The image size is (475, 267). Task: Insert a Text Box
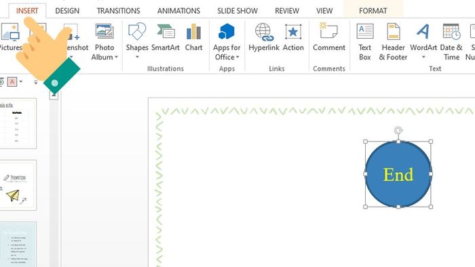(365, 42)
